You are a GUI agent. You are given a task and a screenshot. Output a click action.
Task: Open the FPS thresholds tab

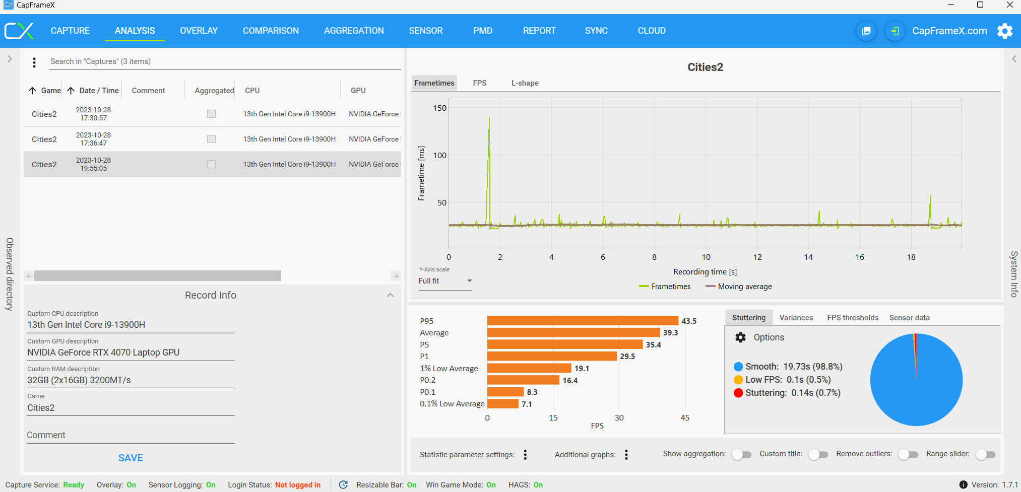853,318
